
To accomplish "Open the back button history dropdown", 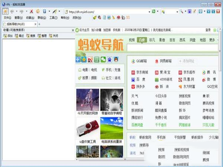I will (x=17, y=11).
